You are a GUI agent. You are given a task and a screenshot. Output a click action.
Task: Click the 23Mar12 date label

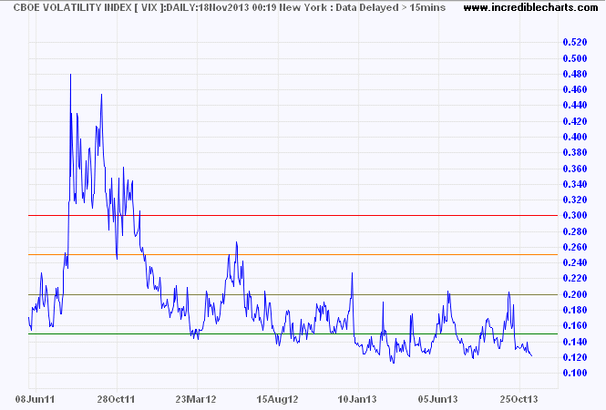196,399
